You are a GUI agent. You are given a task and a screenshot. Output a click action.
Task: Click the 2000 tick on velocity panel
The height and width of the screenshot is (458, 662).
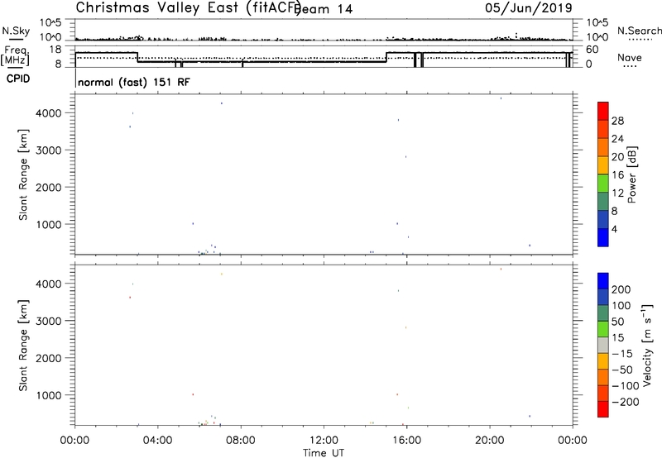pos(50,358)
